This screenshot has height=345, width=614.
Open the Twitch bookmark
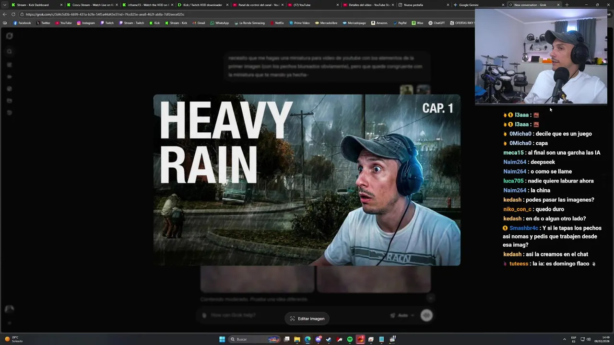107,23
